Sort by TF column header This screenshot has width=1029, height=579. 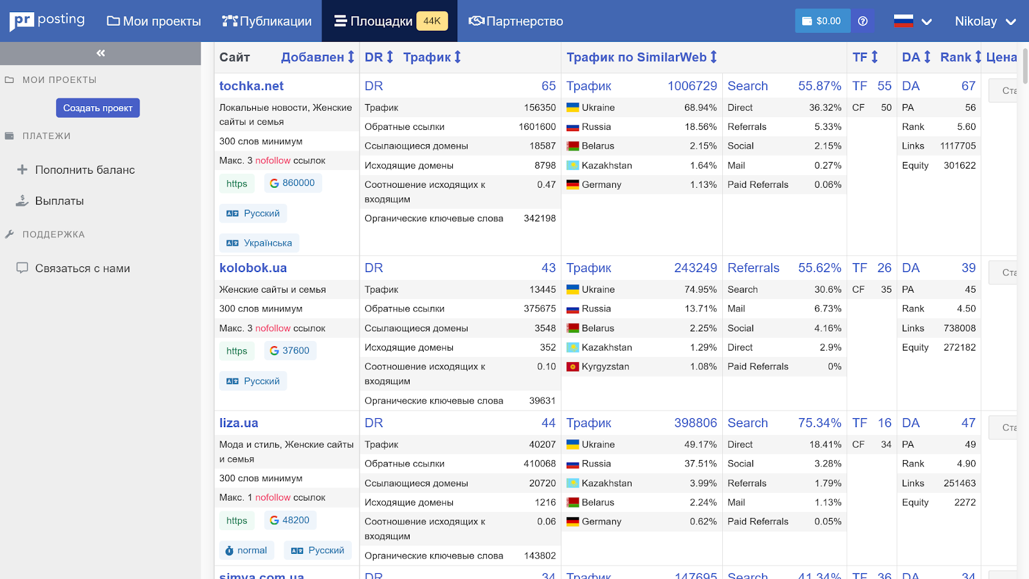[x=865, y=57]
